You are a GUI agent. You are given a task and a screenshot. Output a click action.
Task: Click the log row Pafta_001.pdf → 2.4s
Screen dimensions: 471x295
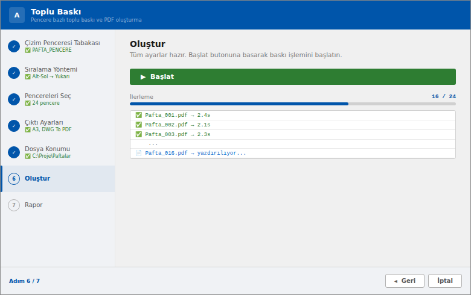[x=293, y=116]
